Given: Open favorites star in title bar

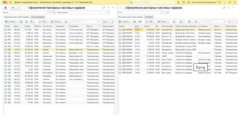Looking at the screenshot, I should (x=189, y=2).
